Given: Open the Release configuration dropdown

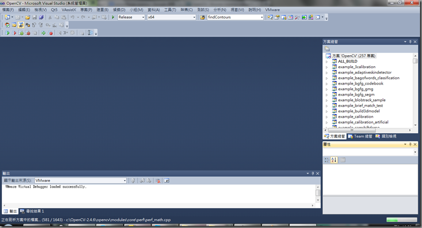Looking at the screenshot, I should 143,17.
